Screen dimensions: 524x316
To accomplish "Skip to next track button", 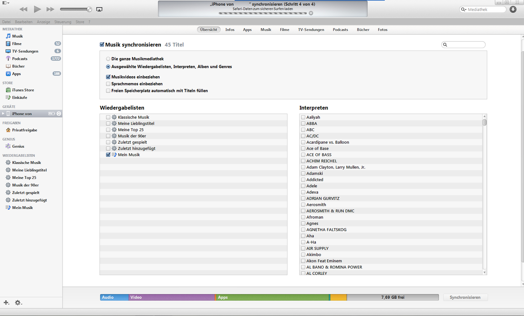I will tap(50, 9).
